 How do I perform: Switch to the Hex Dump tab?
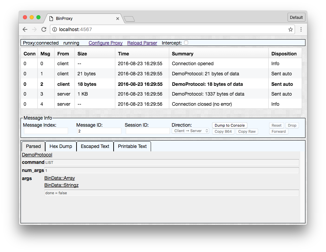coord(61,146)
